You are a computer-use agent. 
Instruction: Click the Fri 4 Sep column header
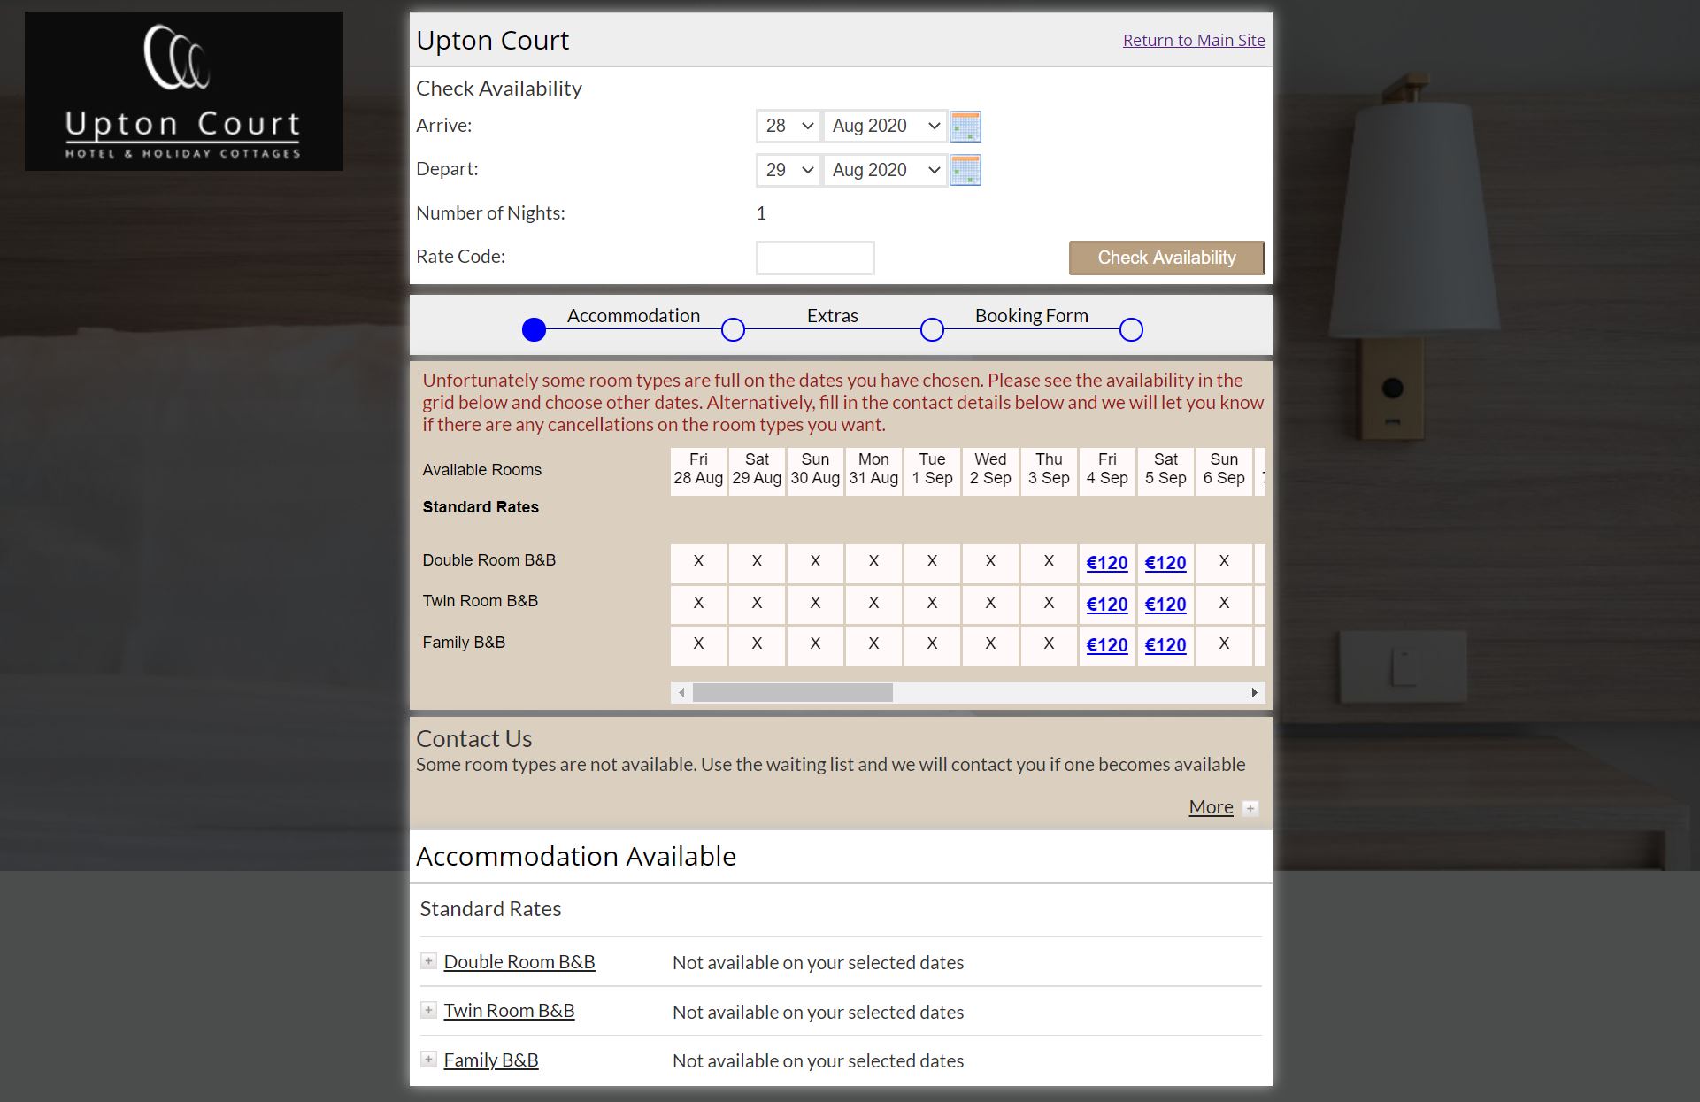click(1107, 469)
